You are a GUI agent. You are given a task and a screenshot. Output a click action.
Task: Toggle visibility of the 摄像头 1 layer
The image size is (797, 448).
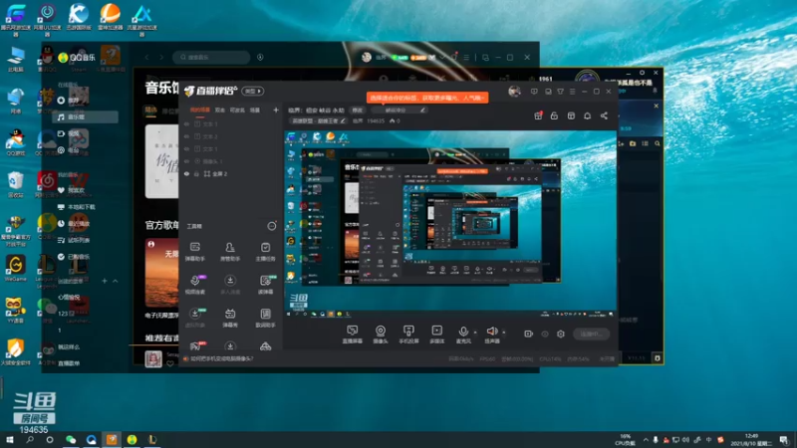pyautogui.click(x=186, y=161)
